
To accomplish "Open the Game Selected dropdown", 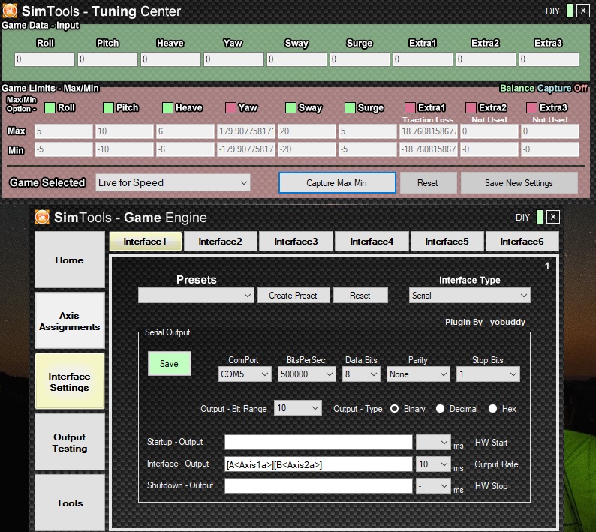I will [x=173, y=183].
